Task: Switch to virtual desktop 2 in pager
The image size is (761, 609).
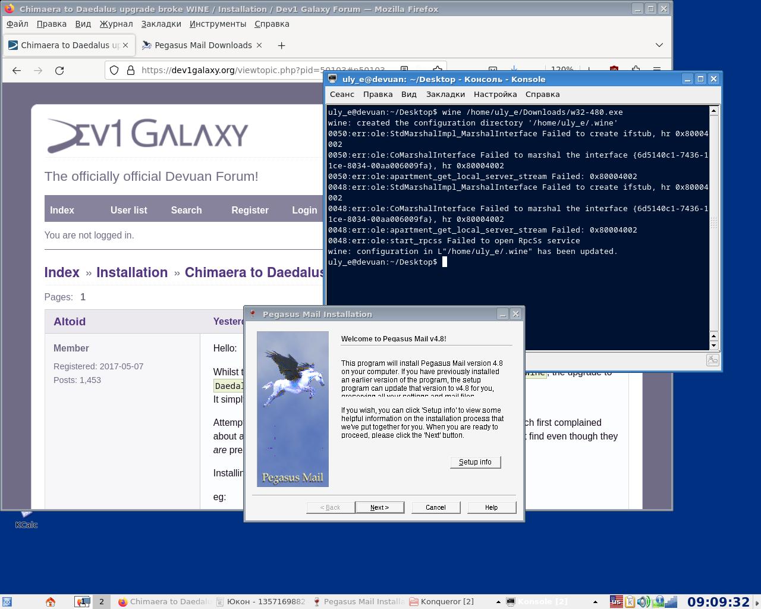Action: click(x=102, y=602)
